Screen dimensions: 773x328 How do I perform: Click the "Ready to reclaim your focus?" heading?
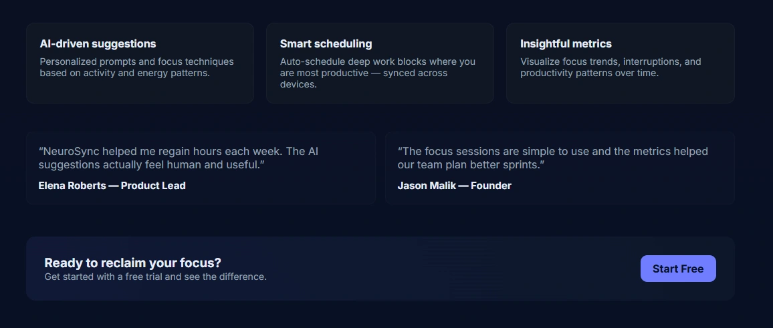132,263
